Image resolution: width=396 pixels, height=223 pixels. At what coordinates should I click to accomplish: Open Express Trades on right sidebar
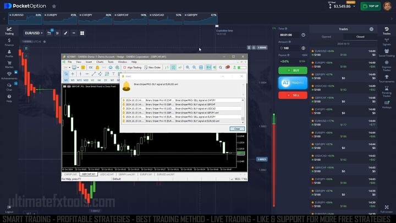coord(387,66)
